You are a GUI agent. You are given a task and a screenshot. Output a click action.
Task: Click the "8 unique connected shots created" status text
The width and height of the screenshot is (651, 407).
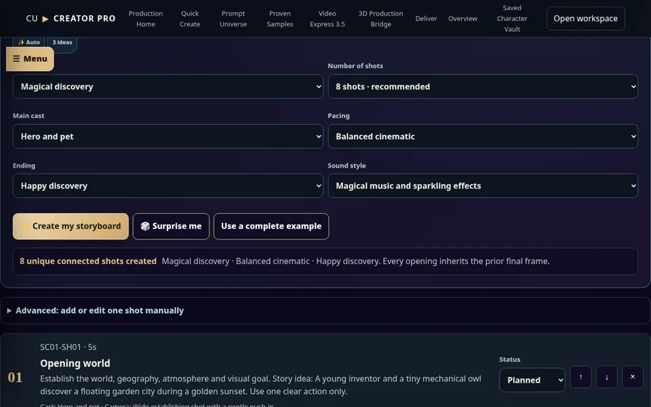[88, 261]
